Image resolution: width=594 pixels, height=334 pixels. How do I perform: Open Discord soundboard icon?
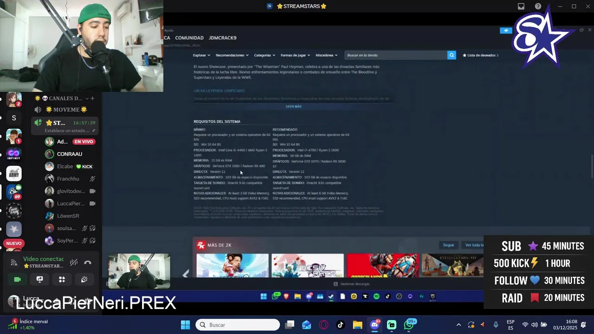click(x=84, y=279)
